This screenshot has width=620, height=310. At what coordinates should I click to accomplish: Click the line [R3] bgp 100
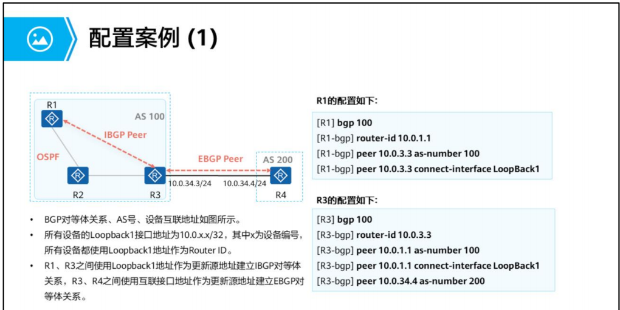point(345,220)
